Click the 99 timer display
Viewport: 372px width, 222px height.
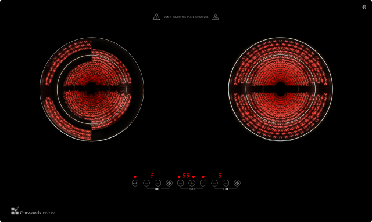tap(186, 176)
